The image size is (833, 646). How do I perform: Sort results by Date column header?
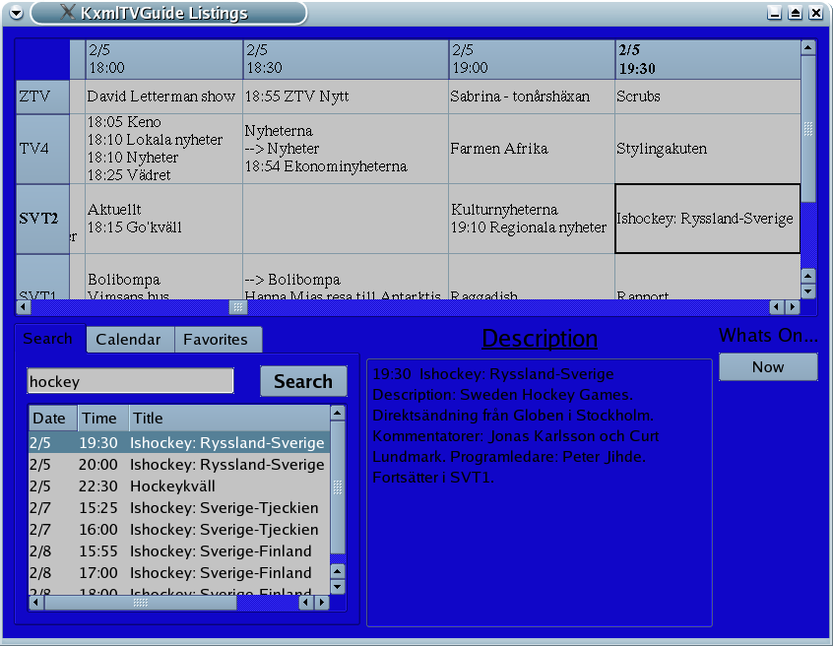(52, 419)
